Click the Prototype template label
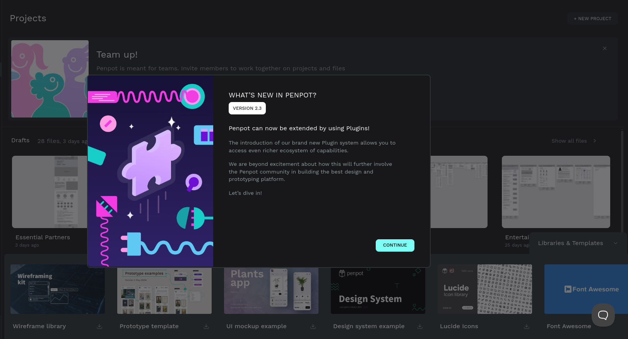 coord(149,326)
